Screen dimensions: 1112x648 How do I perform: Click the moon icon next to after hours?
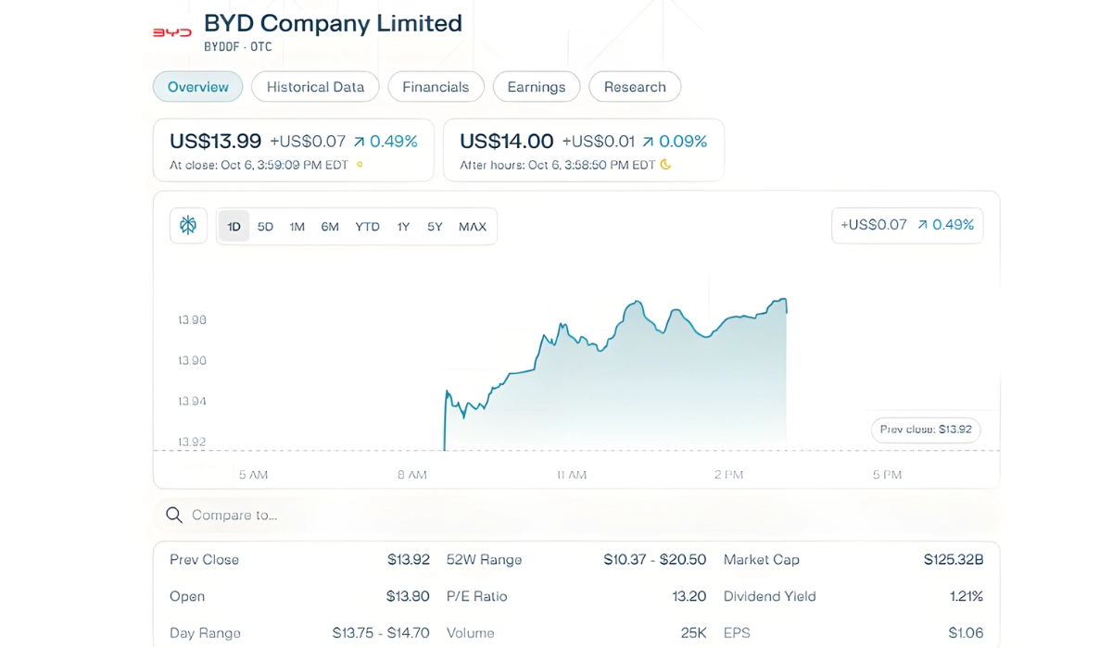665,166
